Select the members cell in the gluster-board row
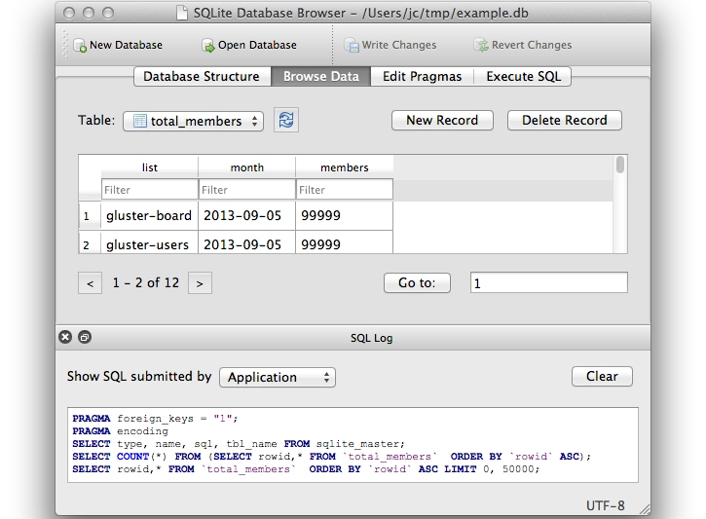The height and width of the screenshot is (519, 706). [x=345, y=215]
